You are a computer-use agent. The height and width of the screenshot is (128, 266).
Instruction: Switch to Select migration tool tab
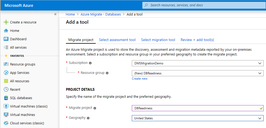(x=158, y=40)
